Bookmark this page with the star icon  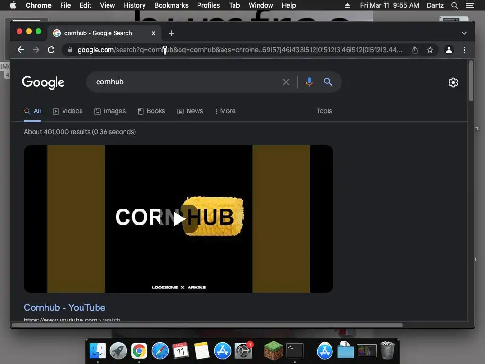pyautogui.click(x=430, y=50)
